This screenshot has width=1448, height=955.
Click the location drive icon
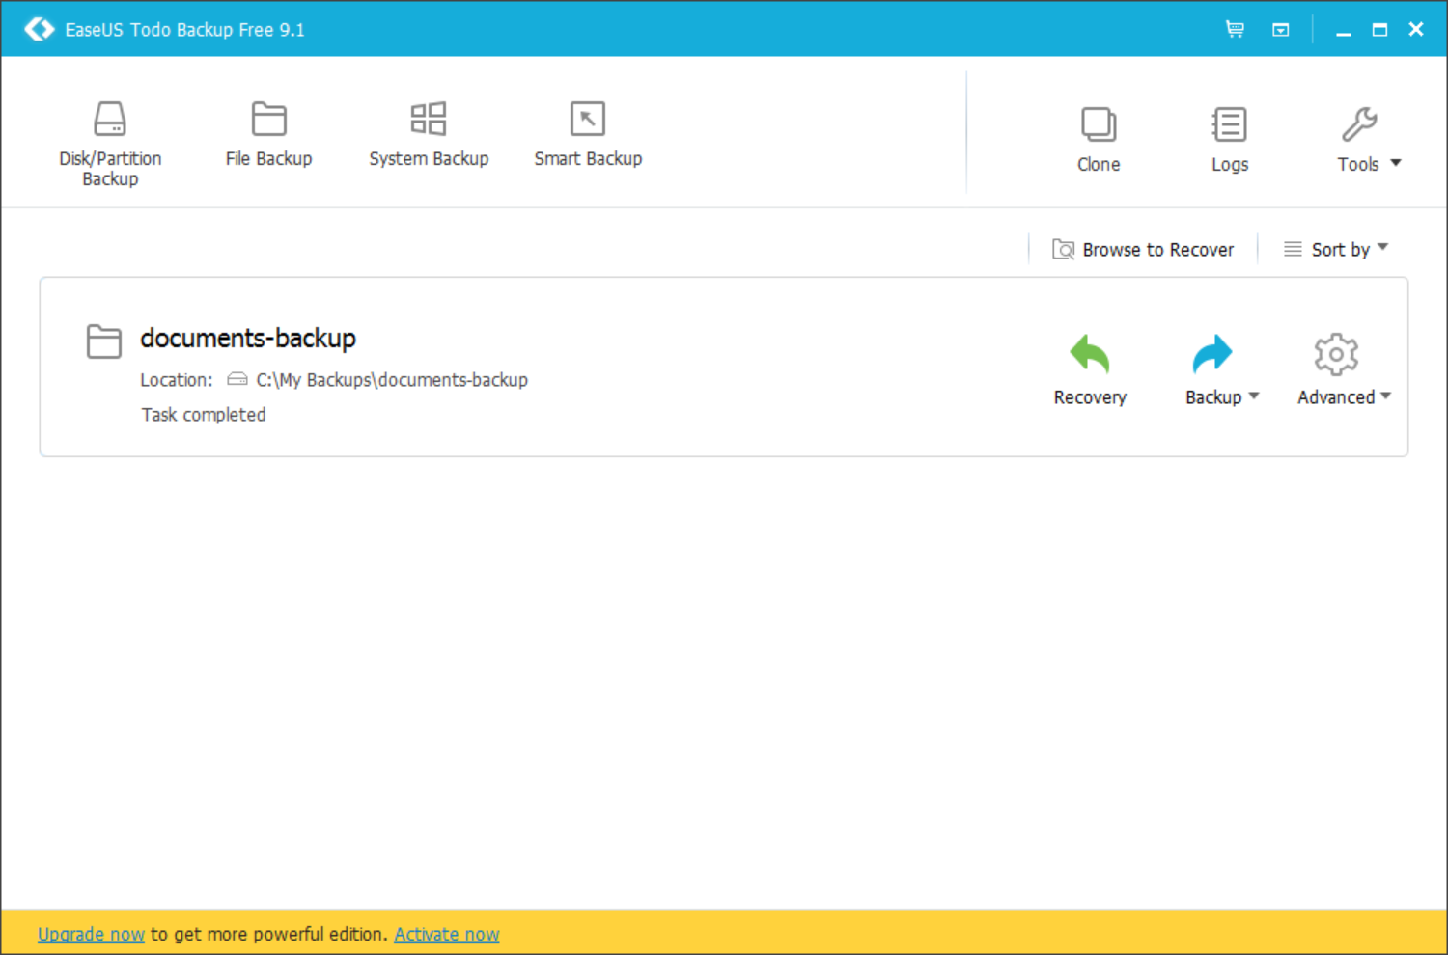237,379
